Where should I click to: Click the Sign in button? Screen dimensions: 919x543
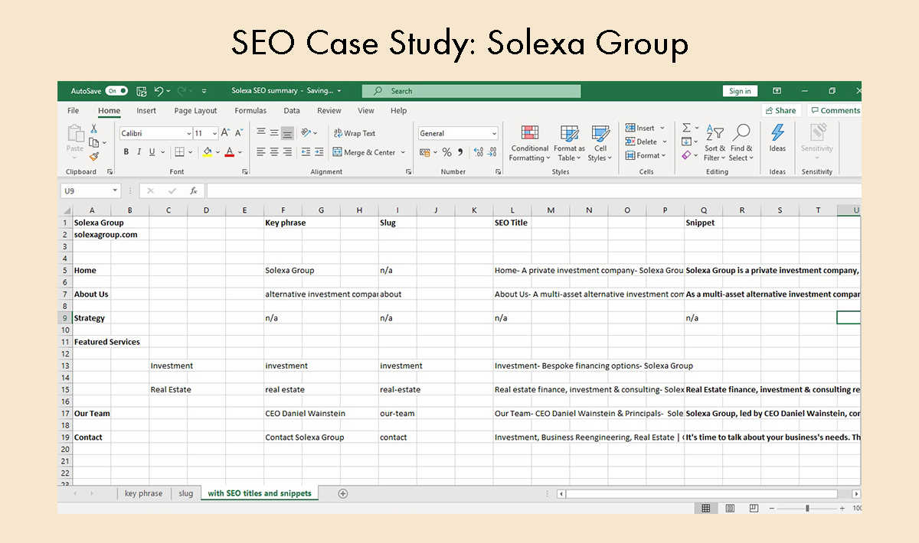tap(740, 91)
